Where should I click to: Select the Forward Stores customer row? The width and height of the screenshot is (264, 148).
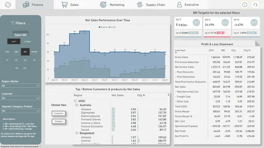(120, 120)
